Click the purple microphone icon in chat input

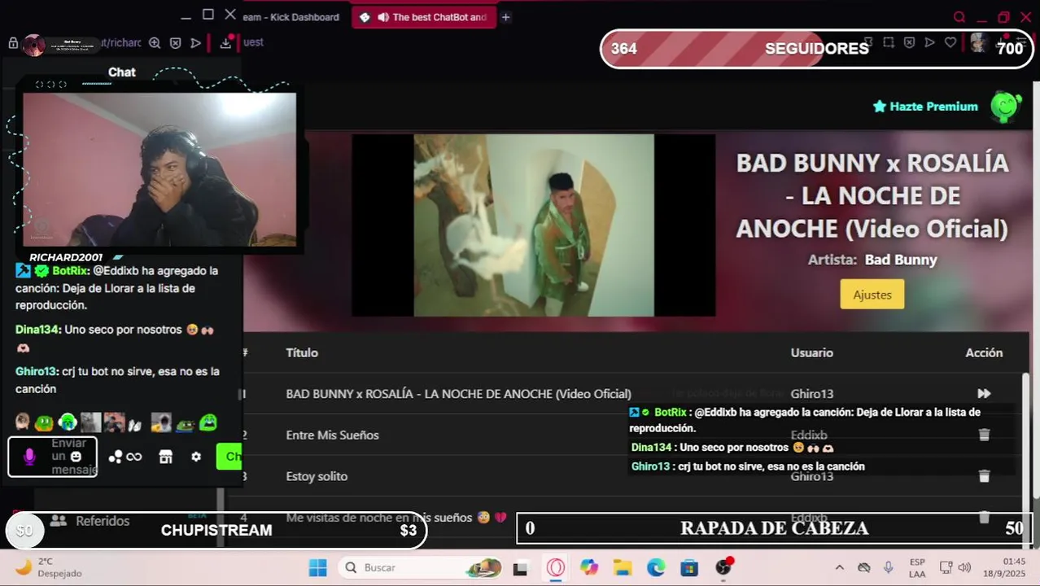click(29, 457)
